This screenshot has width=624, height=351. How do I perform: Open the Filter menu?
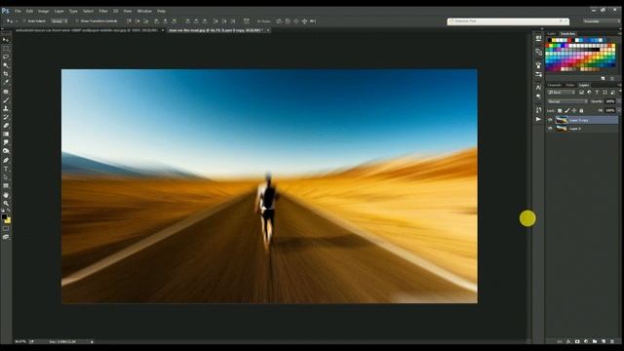tap(103, 11)
